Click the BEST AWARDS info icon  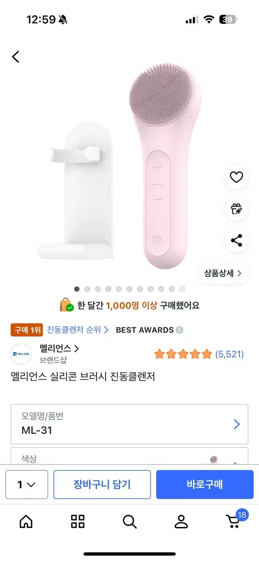(180, 330)
